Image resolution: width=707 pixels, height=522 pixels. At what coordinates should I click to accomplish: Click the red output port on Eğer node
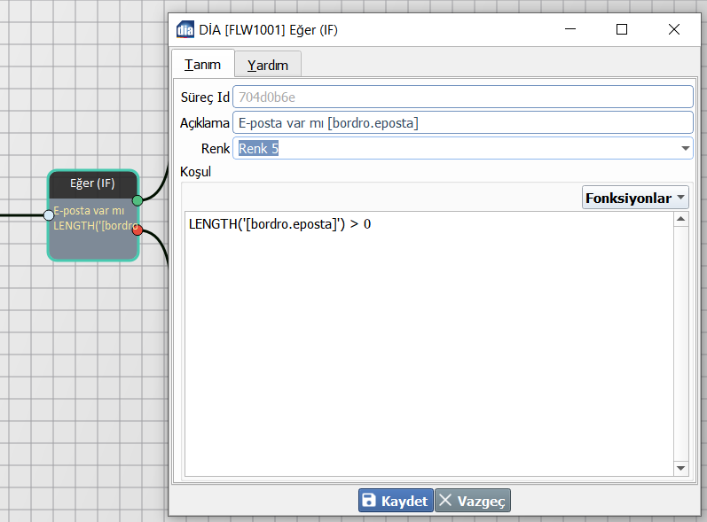tap(137, 230)
